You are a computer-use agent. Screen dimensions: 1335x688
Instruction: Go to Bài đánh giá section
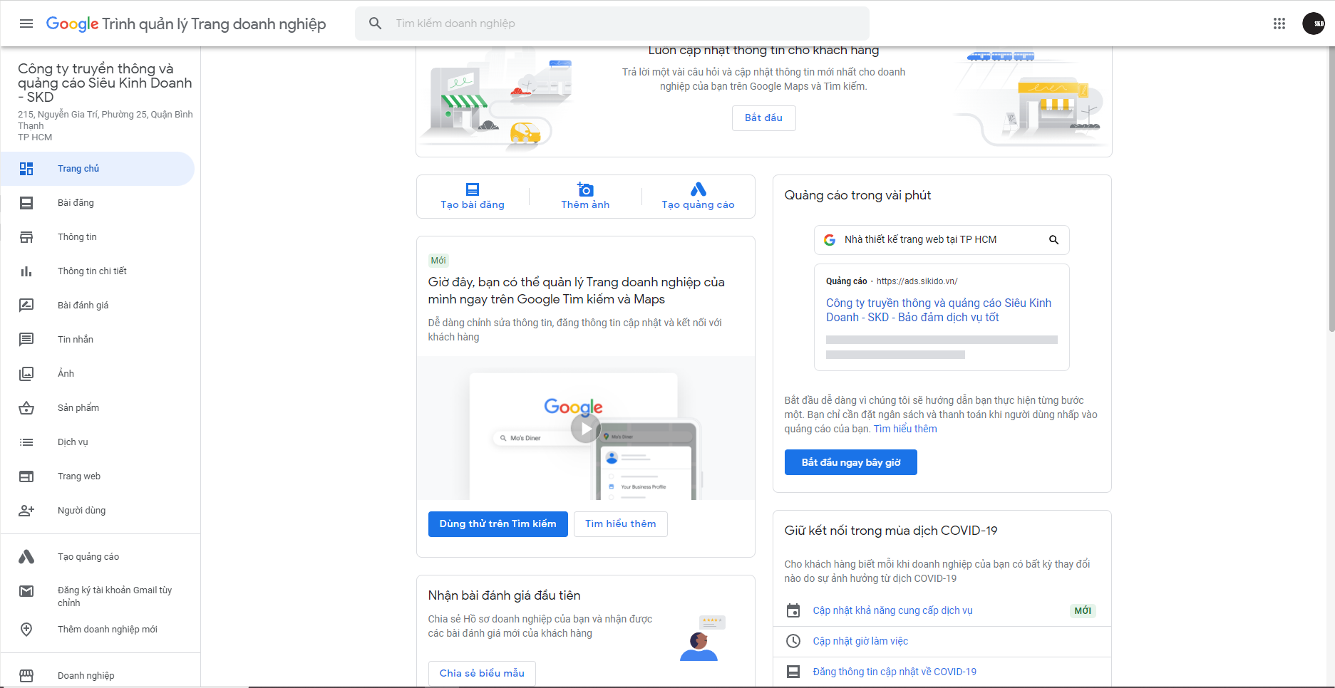[x=98, y=306]
